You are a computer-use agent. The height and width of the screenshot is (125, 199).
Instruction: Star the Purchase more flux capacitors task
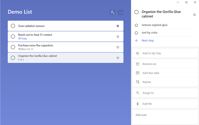pos(118,47)
